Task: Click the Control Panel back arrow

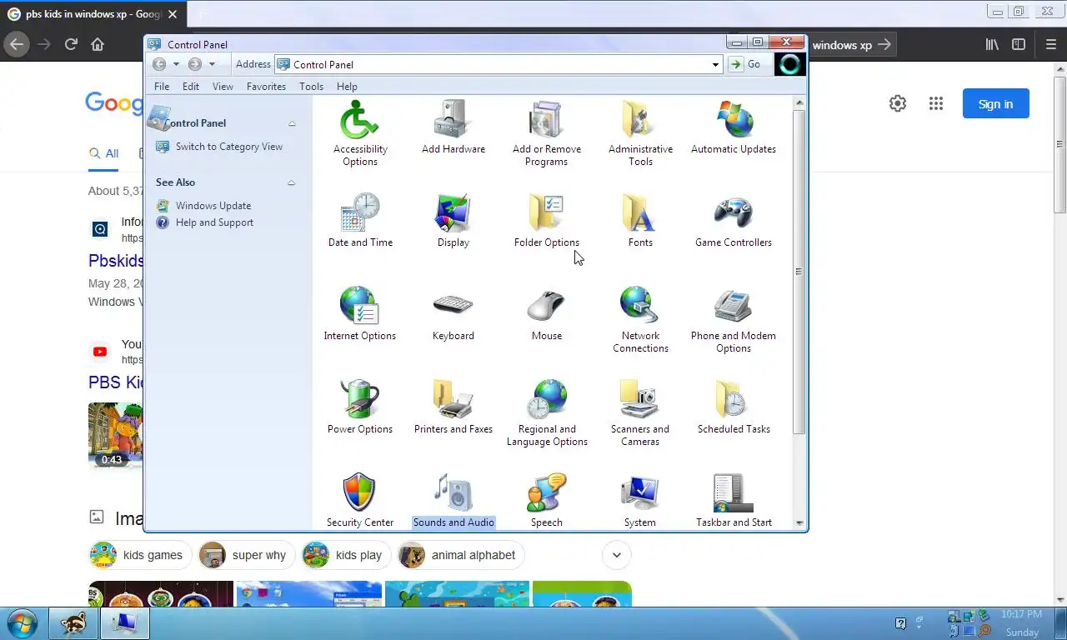Action: point(159,64)
